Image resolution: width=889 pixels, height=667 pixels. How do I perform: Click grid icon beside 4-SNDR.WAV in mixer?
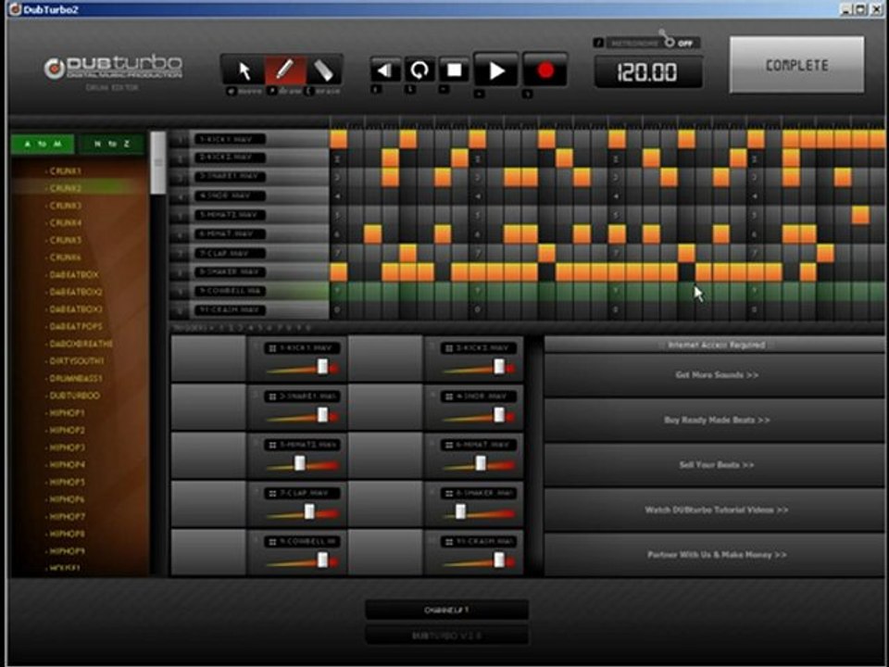[449, 396]
